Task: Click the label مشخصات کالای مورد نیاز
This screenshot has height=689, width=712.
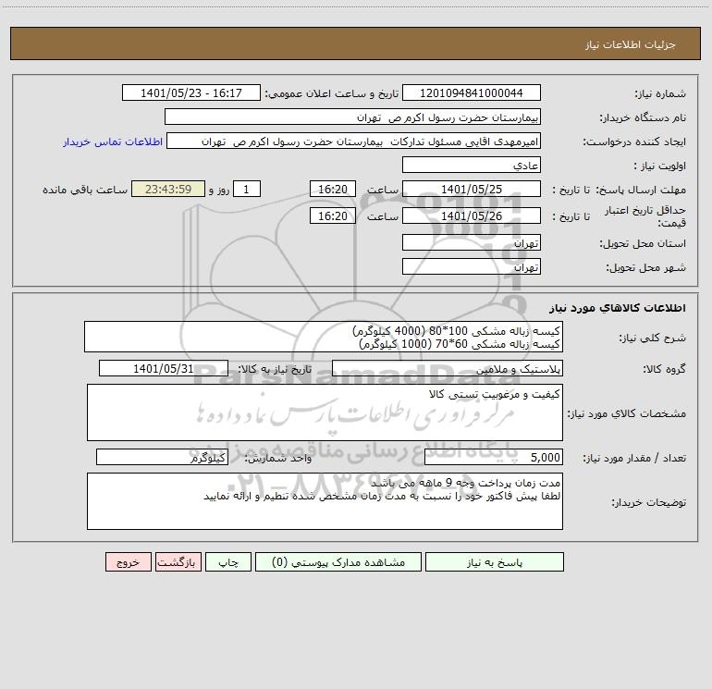Action: point(627,413)
